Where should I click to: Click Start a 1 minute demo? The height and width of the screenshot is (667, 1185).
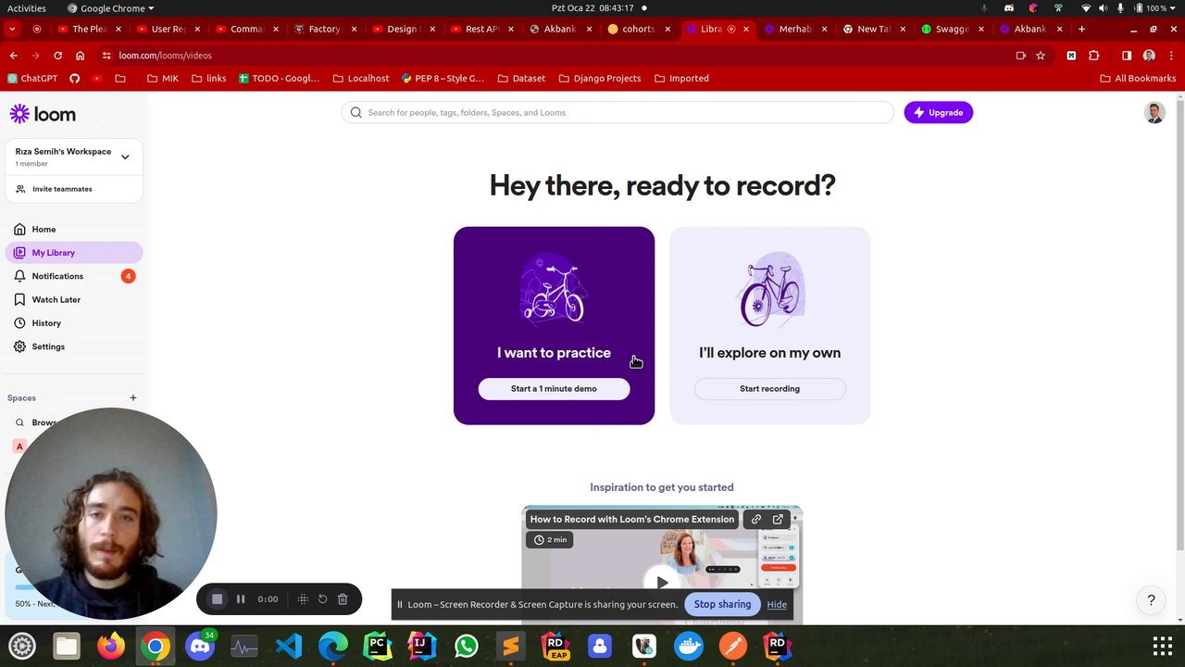(x=554, y=389)
